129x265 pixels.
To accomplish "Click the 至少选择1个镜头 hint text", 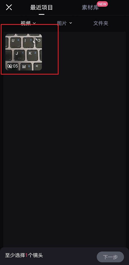I will tap(24, 255).
